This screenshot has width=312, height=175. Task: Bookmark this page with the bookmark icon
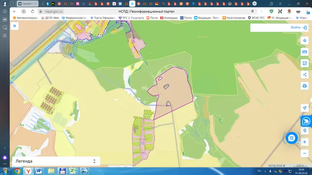coord(253,12)
